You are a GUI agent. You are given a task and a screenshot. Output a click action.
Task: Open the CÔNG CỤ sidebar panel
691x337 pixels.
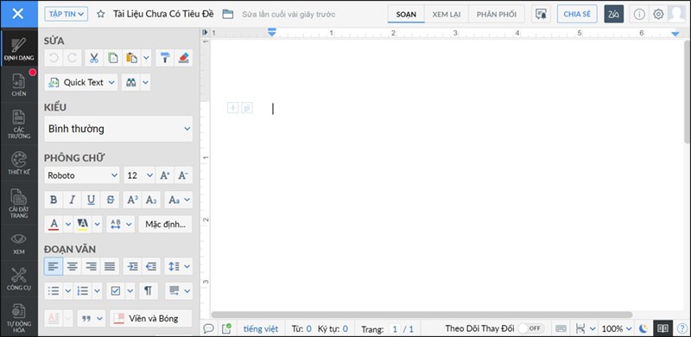point(19,280)
